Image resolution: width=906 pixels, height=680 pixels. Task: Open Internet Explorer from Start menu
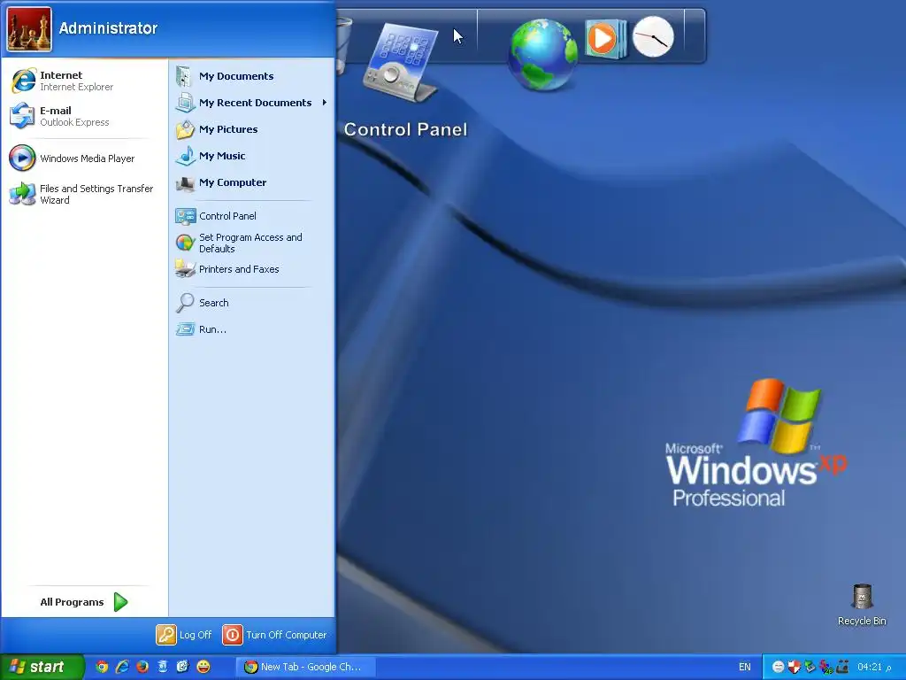coord(84,81)
